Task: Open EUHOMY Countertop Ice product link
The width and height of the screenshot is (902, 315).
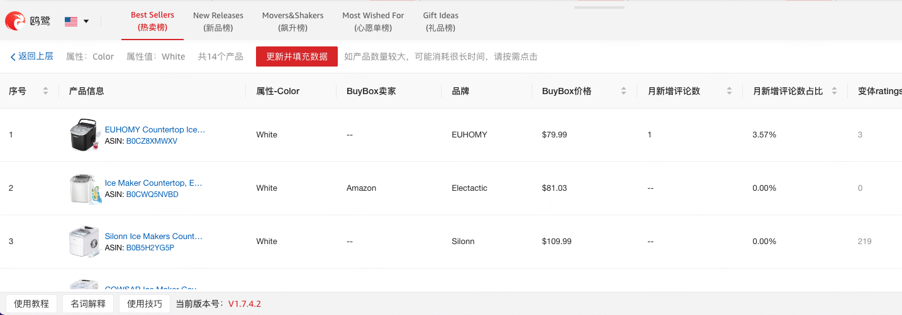Action: click(x=155, y=130)
